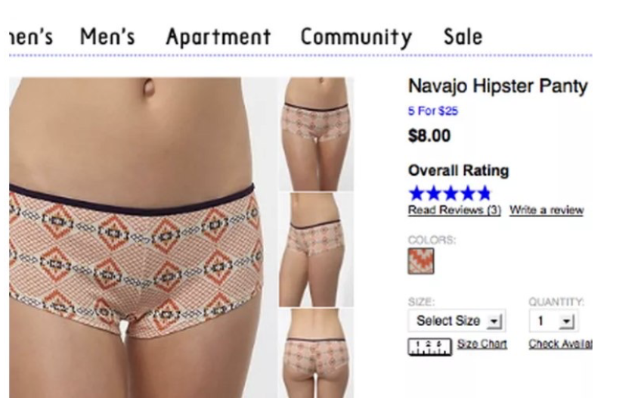This screenshot has width=641, height=398.
Task: Click the 5 For $25 promo link
Action: (x=433, y=111)
